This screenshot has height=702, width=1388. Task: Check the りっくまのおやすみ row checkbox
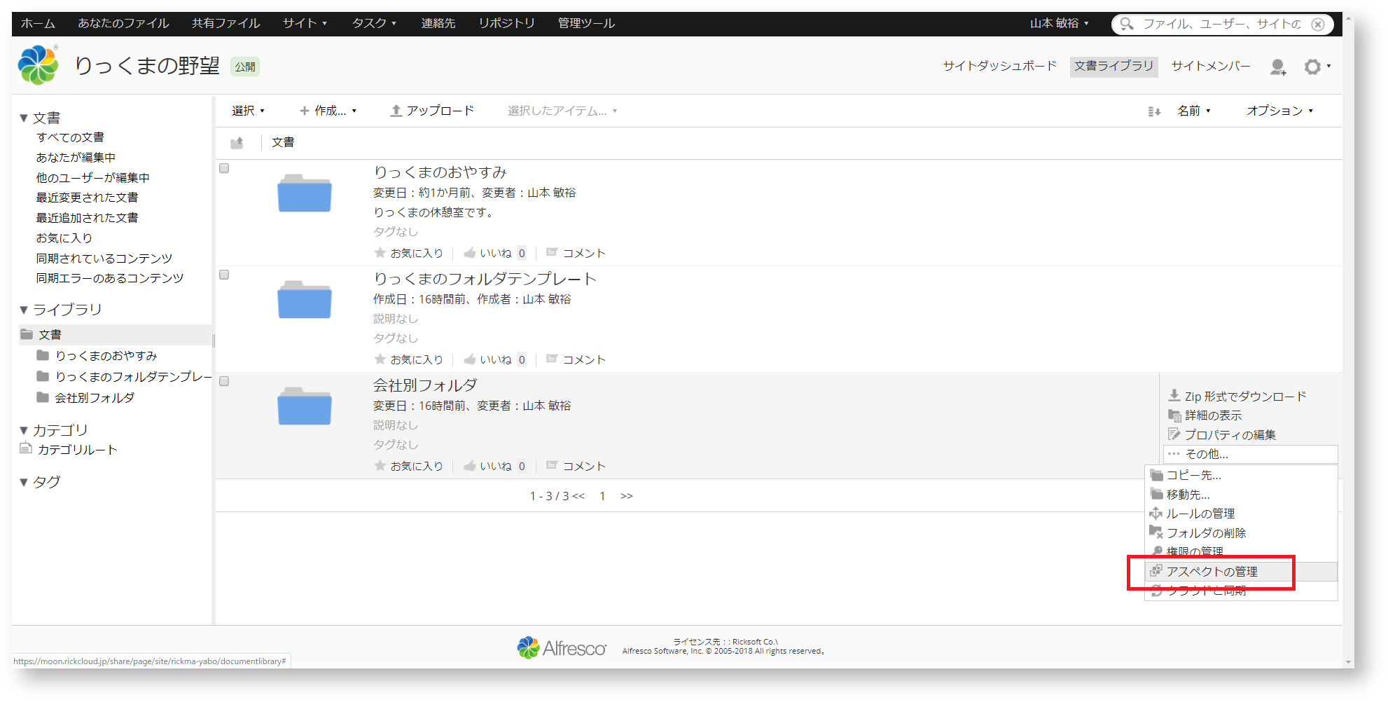(x=224, y=168)
